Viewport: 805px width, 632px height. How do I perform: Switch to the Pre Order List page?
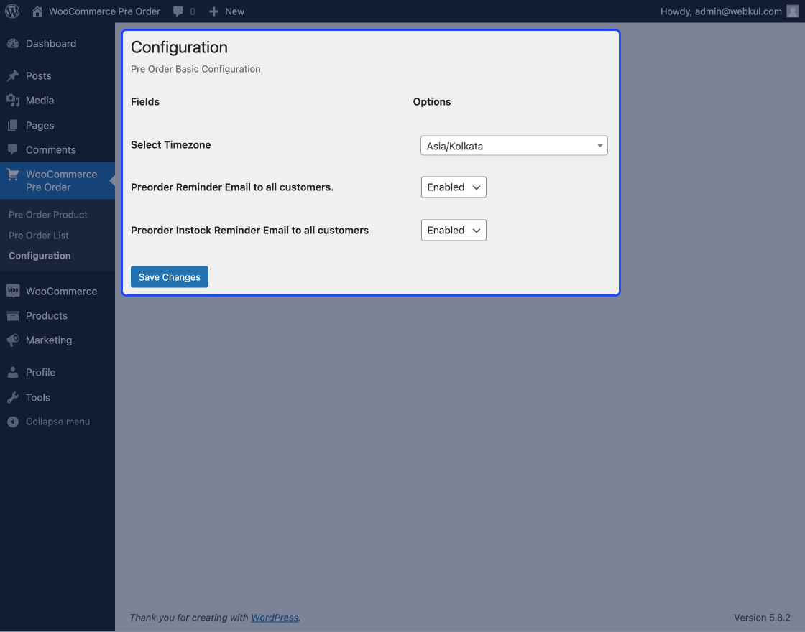(x=38, y=235)
